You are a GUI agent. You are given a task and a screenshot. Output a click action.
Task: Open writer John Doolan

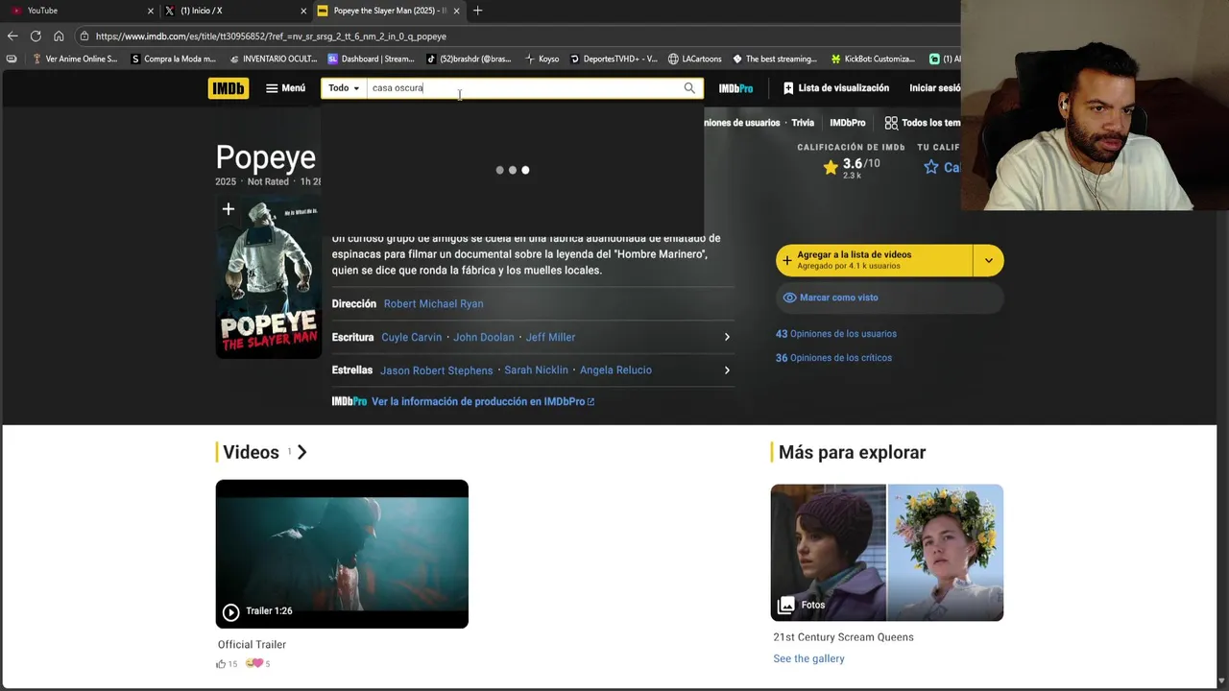click(x=484, y=338)
